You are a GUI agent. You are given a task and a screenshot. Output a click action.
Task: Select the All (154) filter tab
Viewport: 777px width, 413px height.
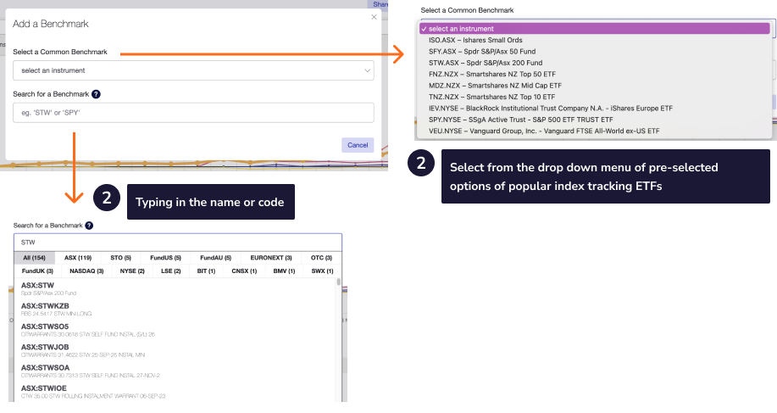[x=34, y=258]
